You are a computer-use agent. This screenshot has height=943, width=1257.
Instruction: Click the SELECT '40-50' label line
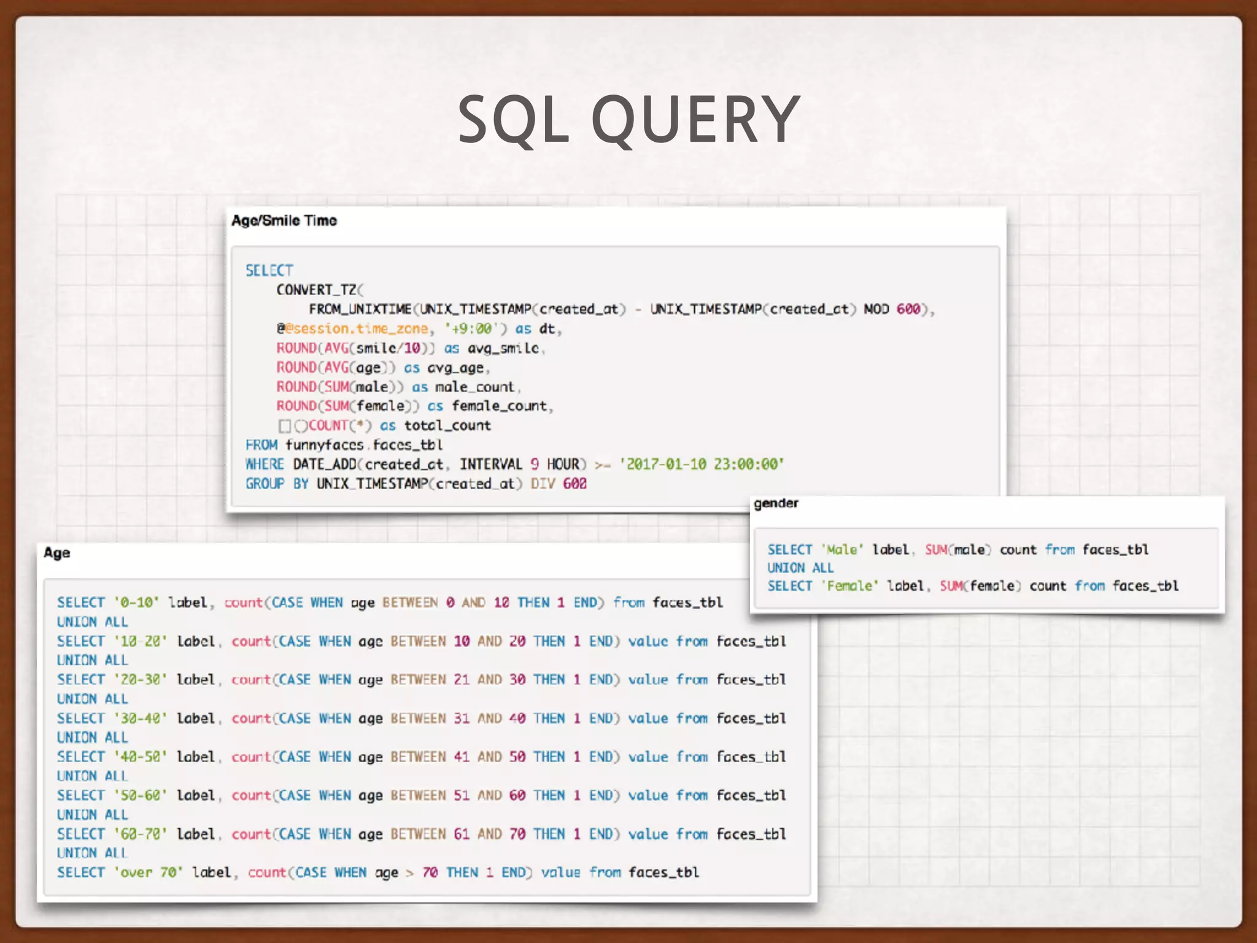point(421,757)
